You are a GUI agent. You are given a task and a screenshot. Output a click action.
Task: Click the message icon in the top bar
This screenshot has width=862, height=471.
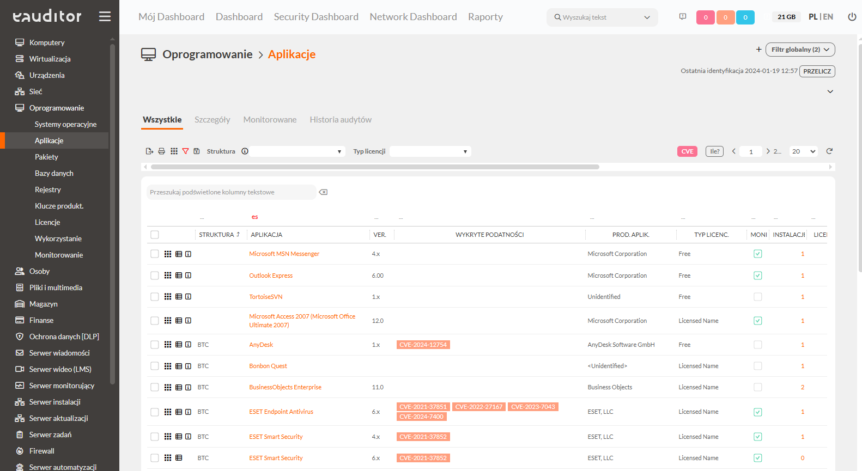click(x=683, y=17)
